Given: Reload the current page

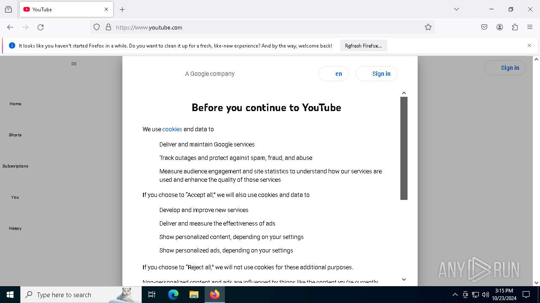Looking at the screenshot, I should [40, 27].
